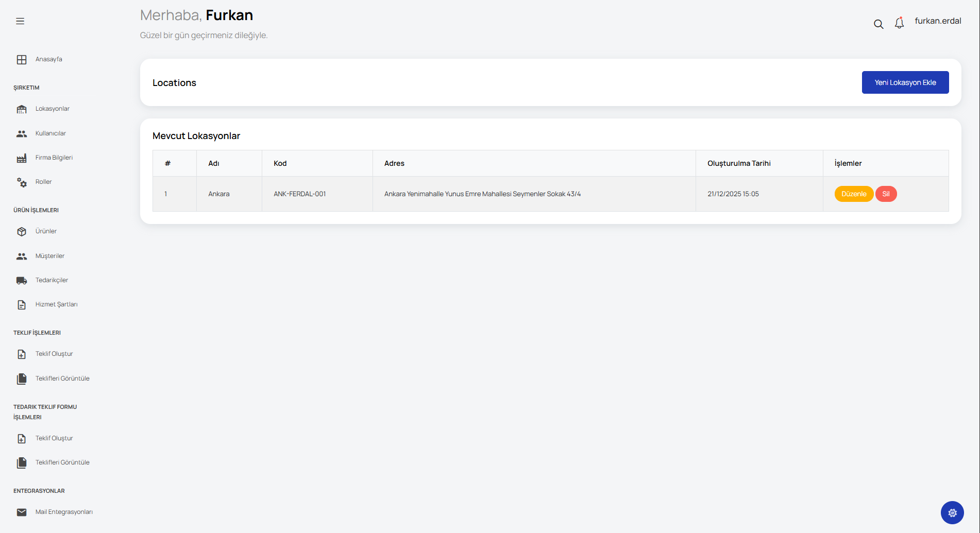The image size is (980, 533).
Task: Go to Anasayfa menu item
Action: pos(49,59)
